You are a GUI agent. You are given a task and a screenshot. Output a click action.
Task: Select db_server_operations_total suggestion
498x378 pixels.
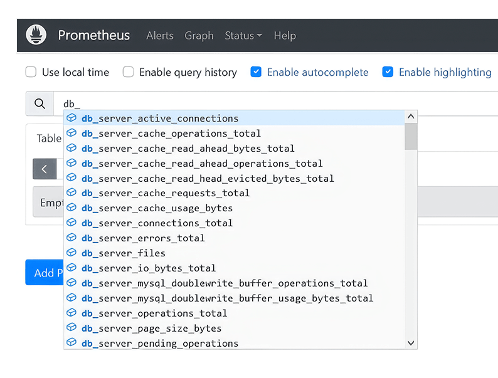pyautogui.click(x=235, y=313)
